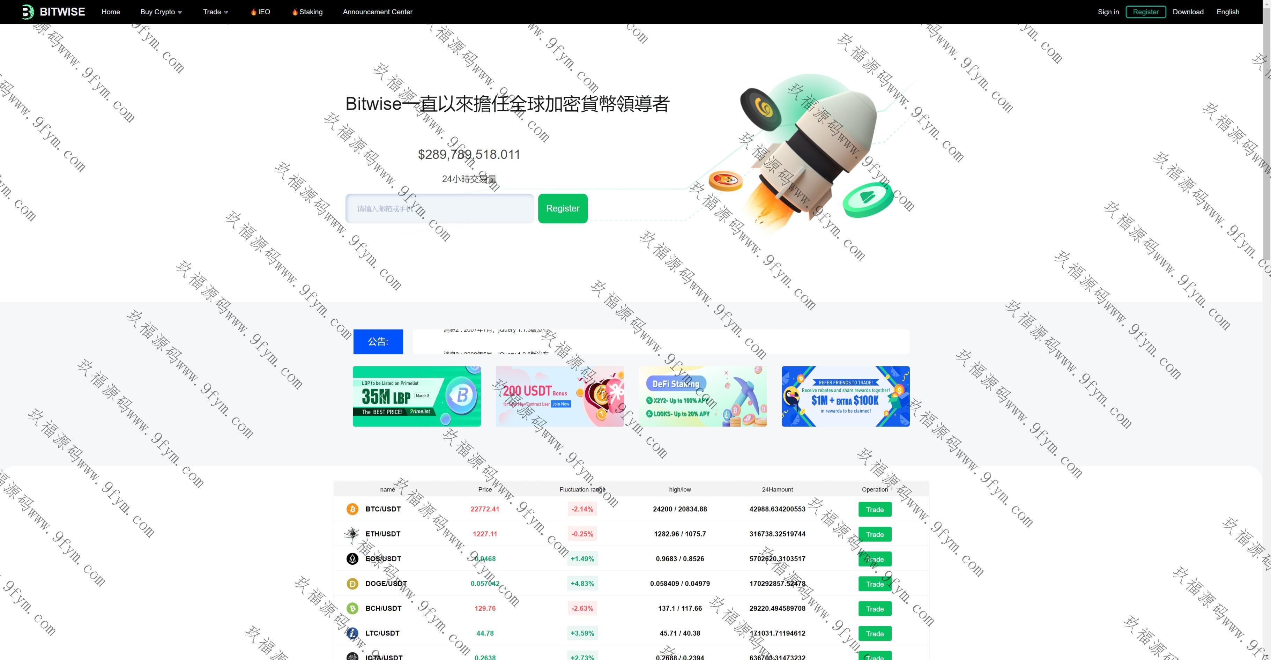1271x660 pixels.
Task: Click the EOS coin icon
Action: (x=352, y=558)
